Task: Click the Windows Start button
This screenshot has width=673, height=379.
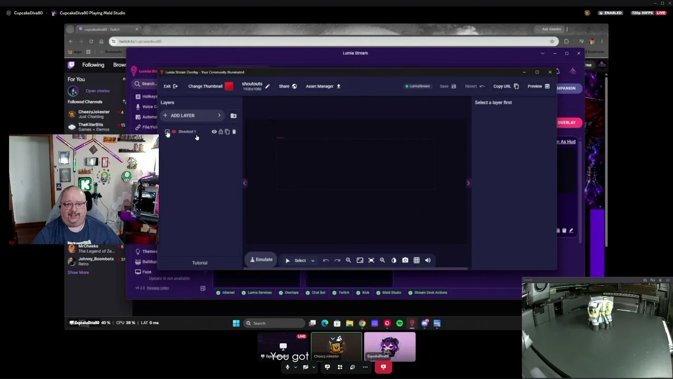Action: pyautogui.click(x=236, y=323)
